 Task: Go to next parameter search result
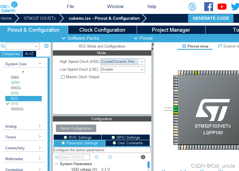pyautogui.click(x=110, y=157)
